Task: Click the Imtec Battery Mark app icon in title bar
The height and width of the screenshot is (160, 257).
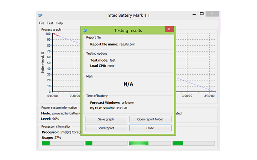Action: click(40, 15)
